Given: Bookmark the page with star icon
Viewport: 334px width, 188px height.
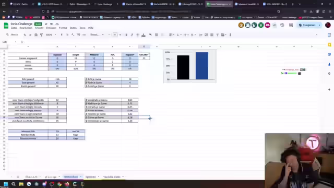Looking at the screenshot, I should [x=279, y=11].
